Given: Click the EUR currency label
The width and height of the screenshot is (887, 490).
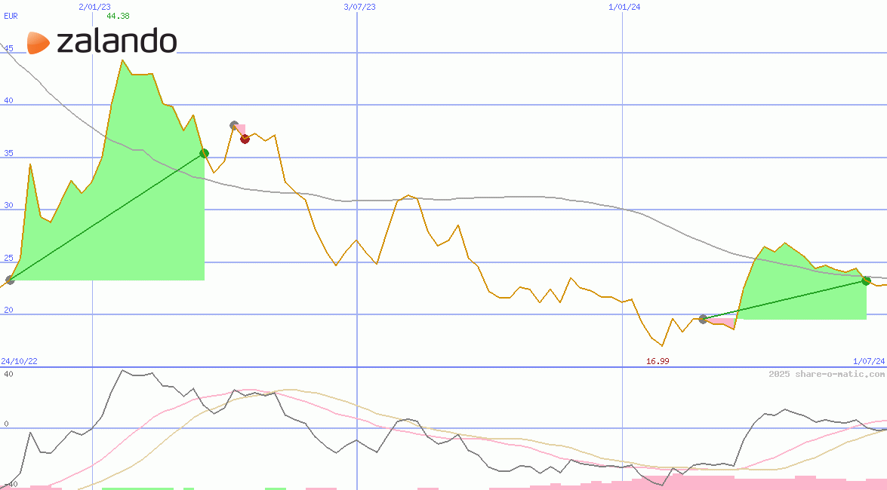Looking at the screenshot, I should pyautogui.click(x=11, y=15).
